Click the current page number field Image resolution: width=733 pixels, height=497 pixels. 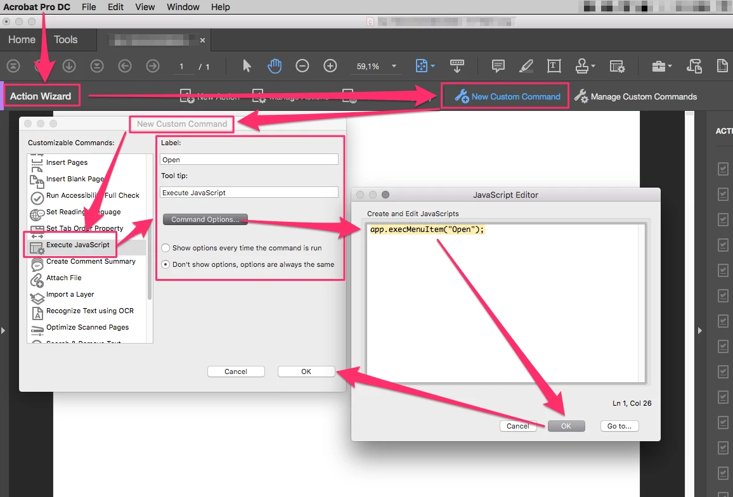182,67
